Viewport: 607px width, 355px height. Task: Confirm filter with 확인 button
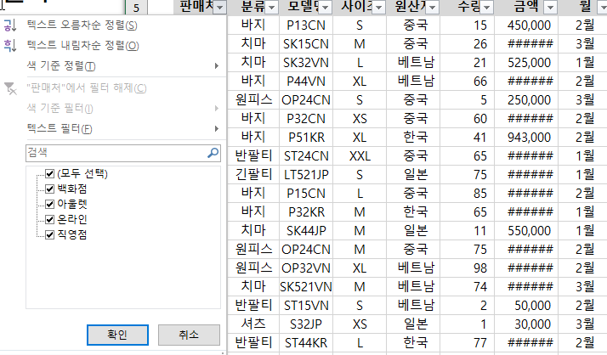(x=117, y=335)
